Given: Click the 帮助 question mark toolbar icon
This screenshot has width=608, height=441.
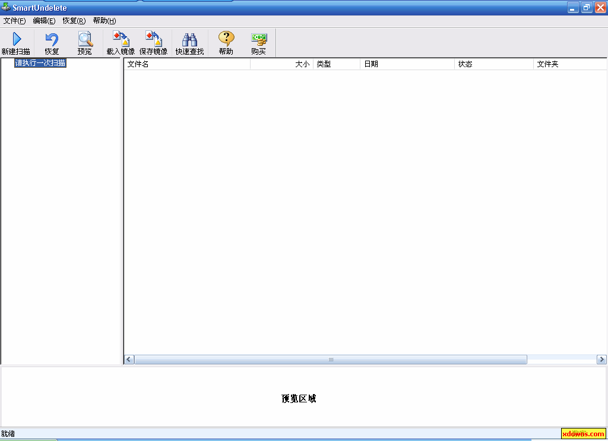Looking at the screenshot, I should (x=226, y=43).
